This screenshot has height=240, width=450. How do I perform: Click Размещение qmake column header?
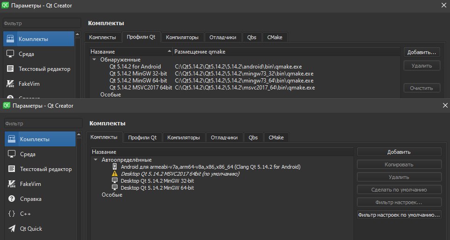pos(286,52)
